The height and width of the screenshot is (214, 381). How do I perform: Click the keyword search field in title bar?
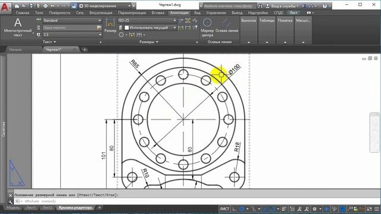229,6
